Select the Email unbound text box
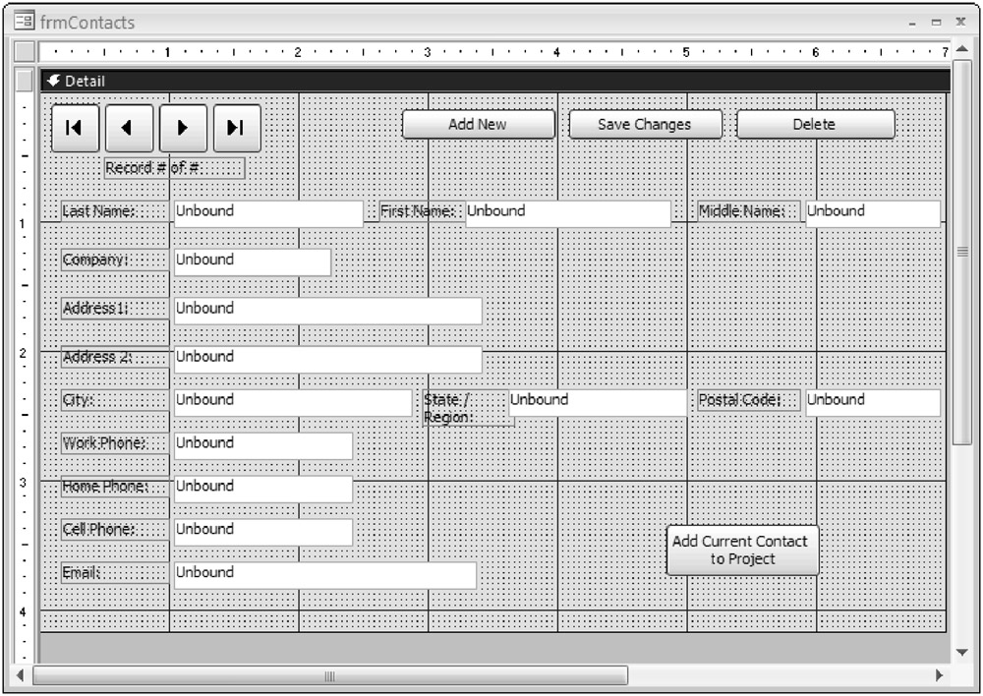The height and width of the screenshot is (696, 983). click(324, 574)
